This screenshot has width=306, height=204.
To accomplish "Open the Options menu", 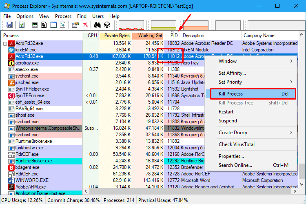I will (x=25, y=16).
